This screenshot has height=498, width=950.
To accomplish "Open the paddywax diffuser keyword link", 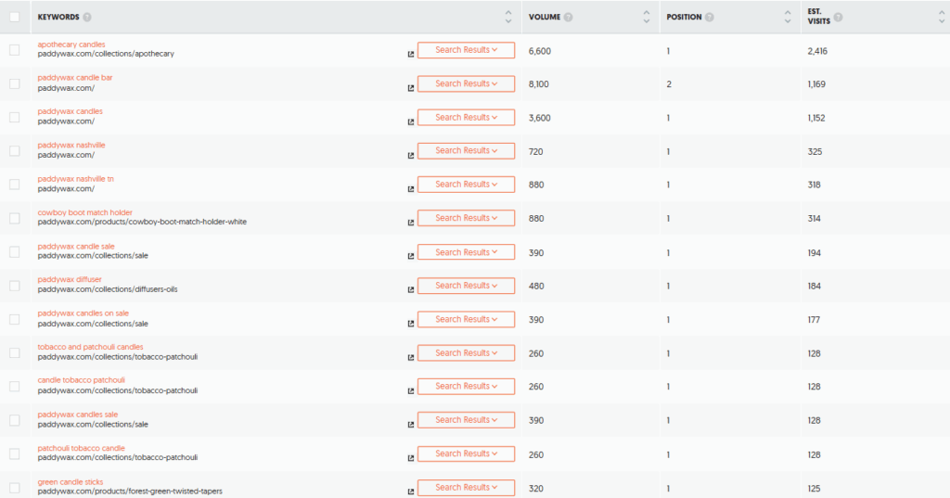I will [x=70, y=279].
